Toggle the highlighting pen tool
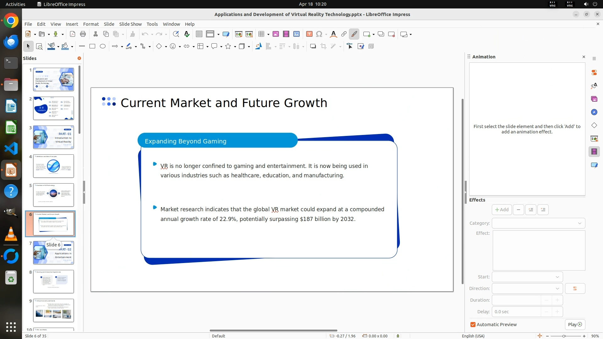The height and width of the screenshot is (339, 603). [354, 34]
